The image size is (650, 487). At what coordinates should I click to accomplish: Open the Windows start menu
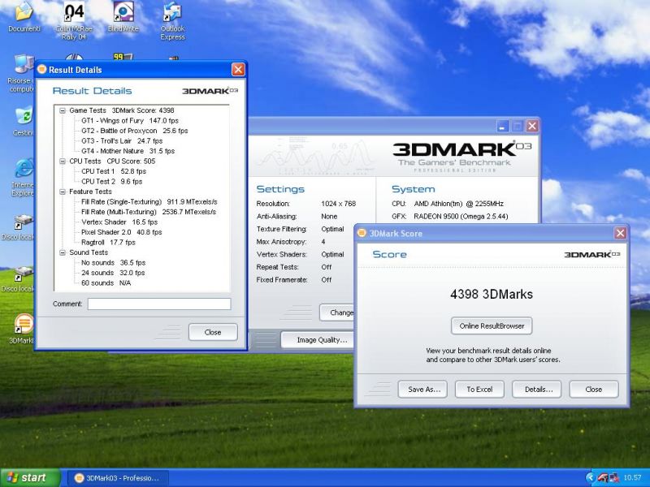pos(30,478)
